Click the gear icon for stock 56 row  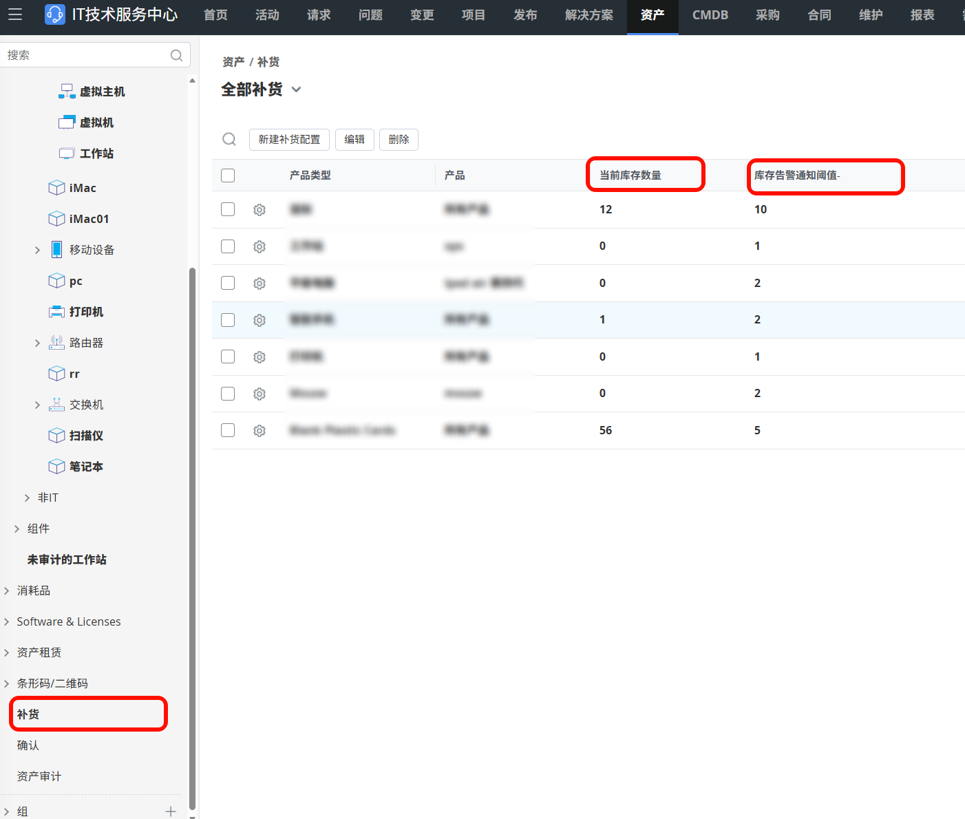259,431
